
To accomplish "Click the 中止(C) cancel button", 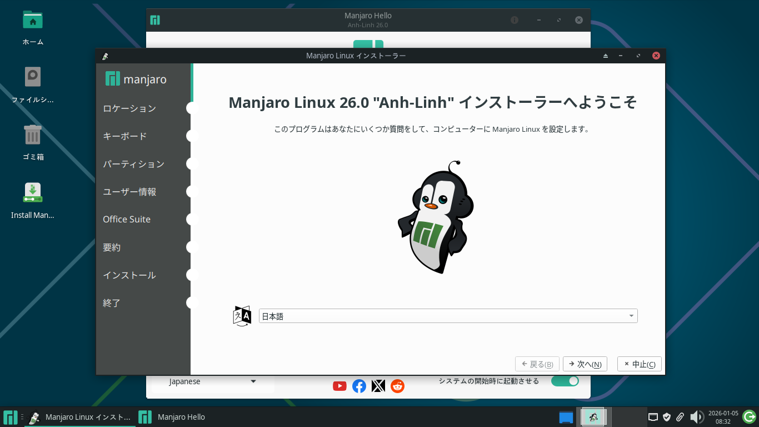I will 640,364.
